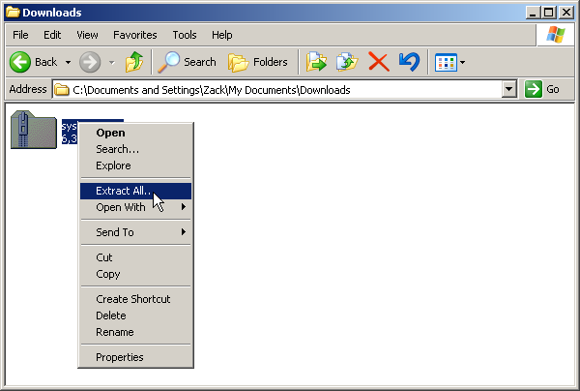Image resolution: width=580 pixels, height=391 pixels.
Task: Expand the Back history dropdown arrow
Action: pyautogui.click(x=68, y=62)
